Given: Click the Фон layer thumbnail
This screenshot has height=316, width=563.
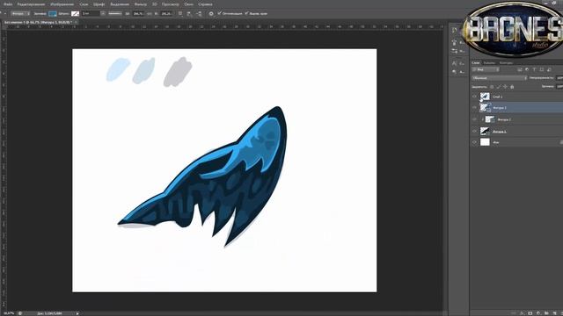Looking at the screenshot, I should coord(485,142).
